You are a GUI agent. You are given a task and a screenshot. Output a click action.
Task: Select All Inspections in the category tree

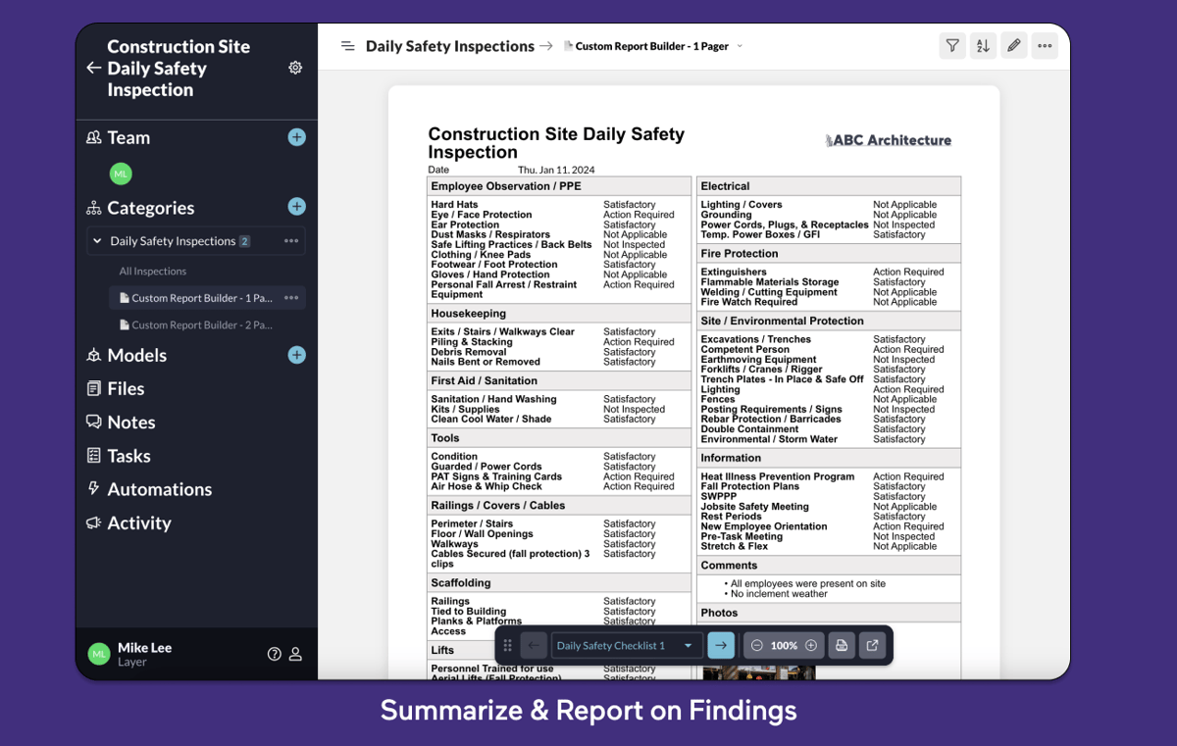point(153,271)
